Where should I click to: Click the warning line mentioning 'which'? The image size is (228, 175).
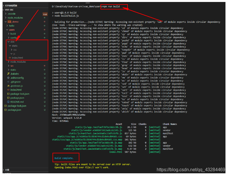click(120, 112)
